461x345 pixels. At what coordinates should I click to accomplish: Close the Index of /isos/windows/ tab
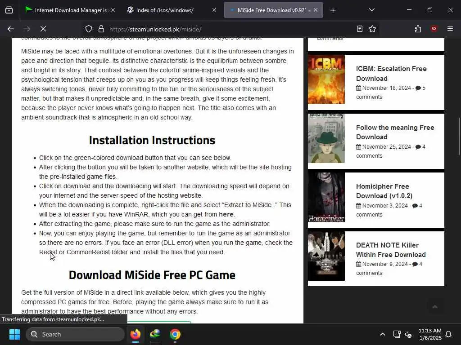pos(214,10)
